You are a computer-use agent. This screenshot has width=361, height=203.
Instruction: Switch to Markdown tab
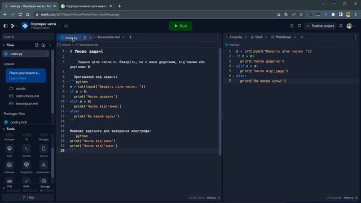283,37
